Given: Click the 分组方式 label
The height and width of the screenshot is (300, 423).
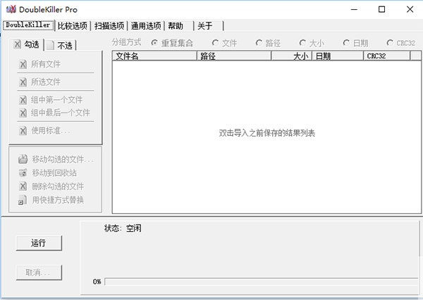Looking at the screenshot, I should click(126, 42).
